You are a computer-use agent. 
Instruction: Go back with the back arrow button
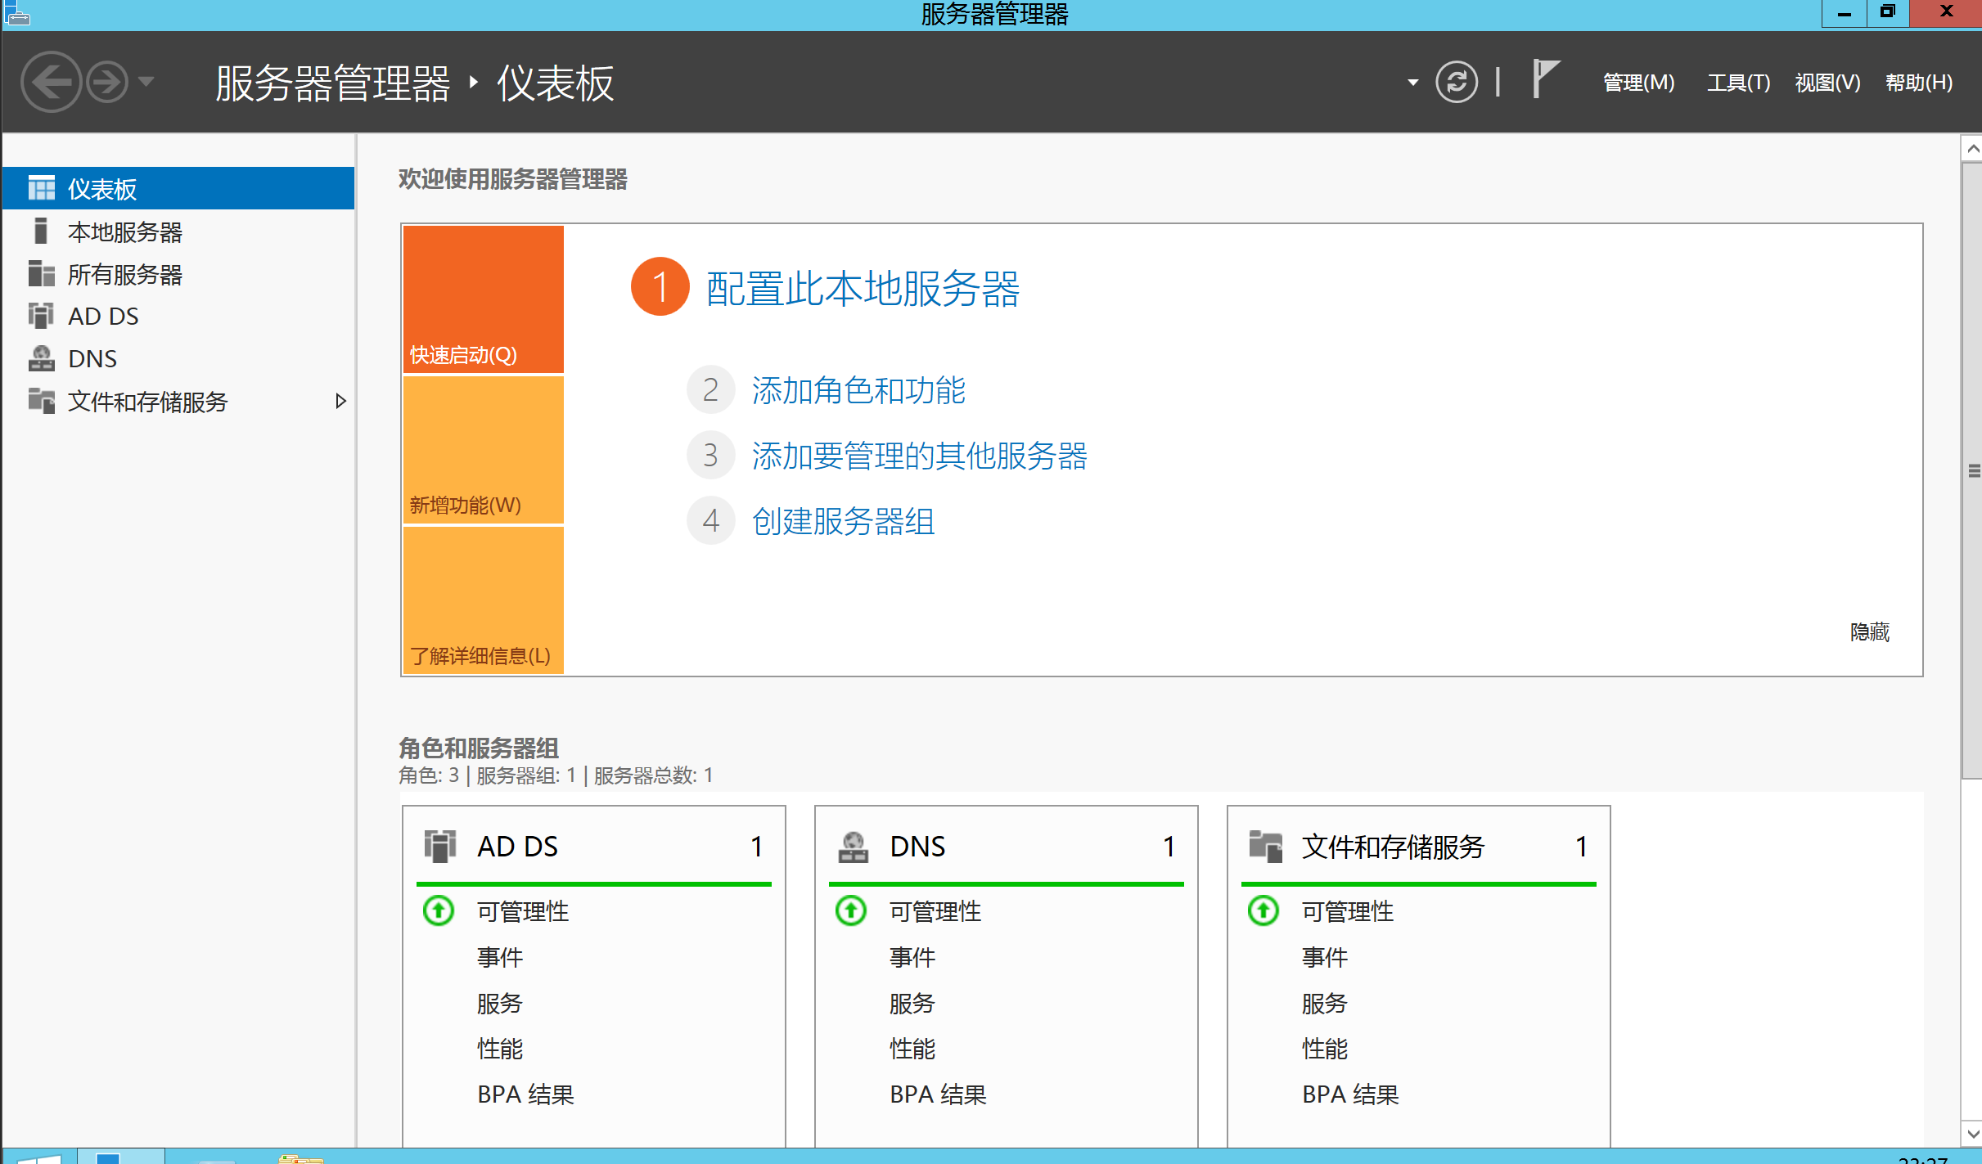tap(51, 82)
